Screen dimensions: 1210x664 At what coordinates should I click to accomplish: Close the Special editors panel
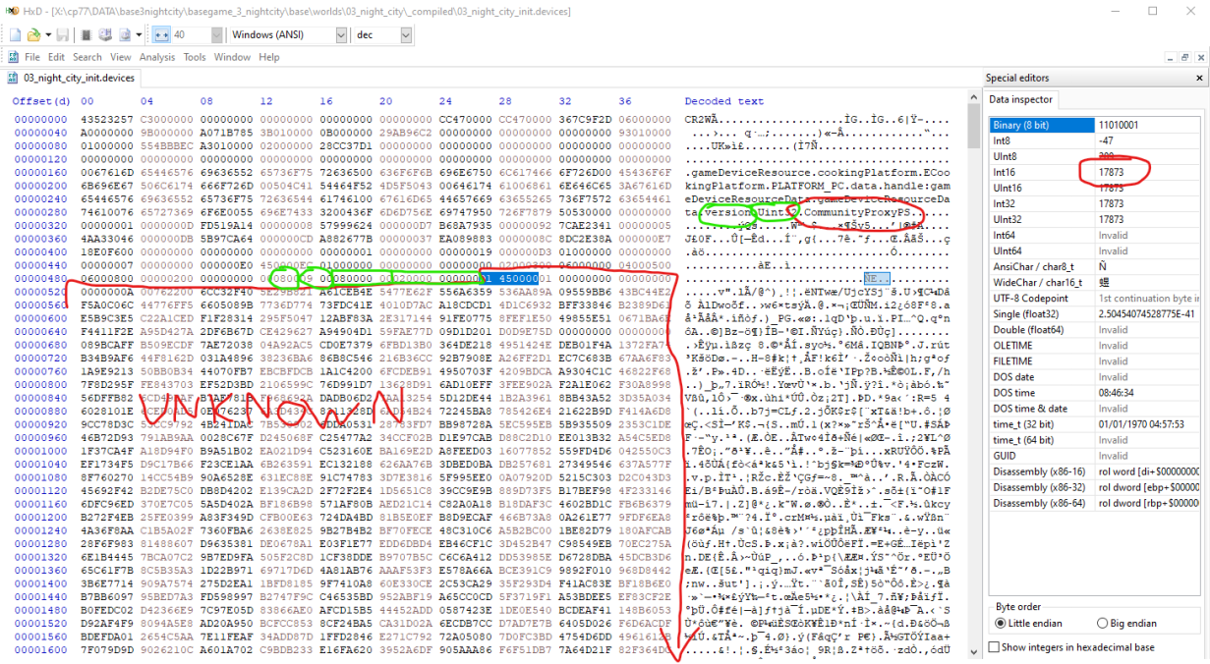coord(1198,78)
